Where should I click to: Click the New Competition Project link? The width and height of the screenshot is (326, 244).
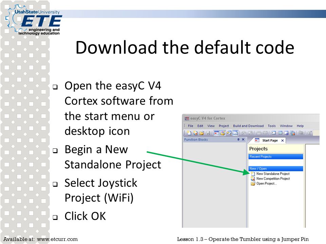pos(273,179)
